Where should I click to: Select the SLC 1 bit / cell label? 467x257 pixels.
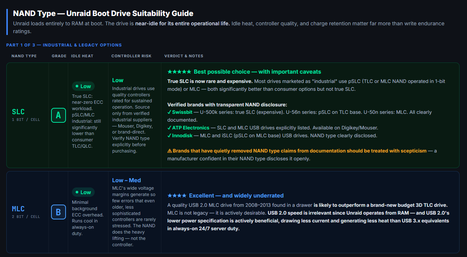point(26,115)
